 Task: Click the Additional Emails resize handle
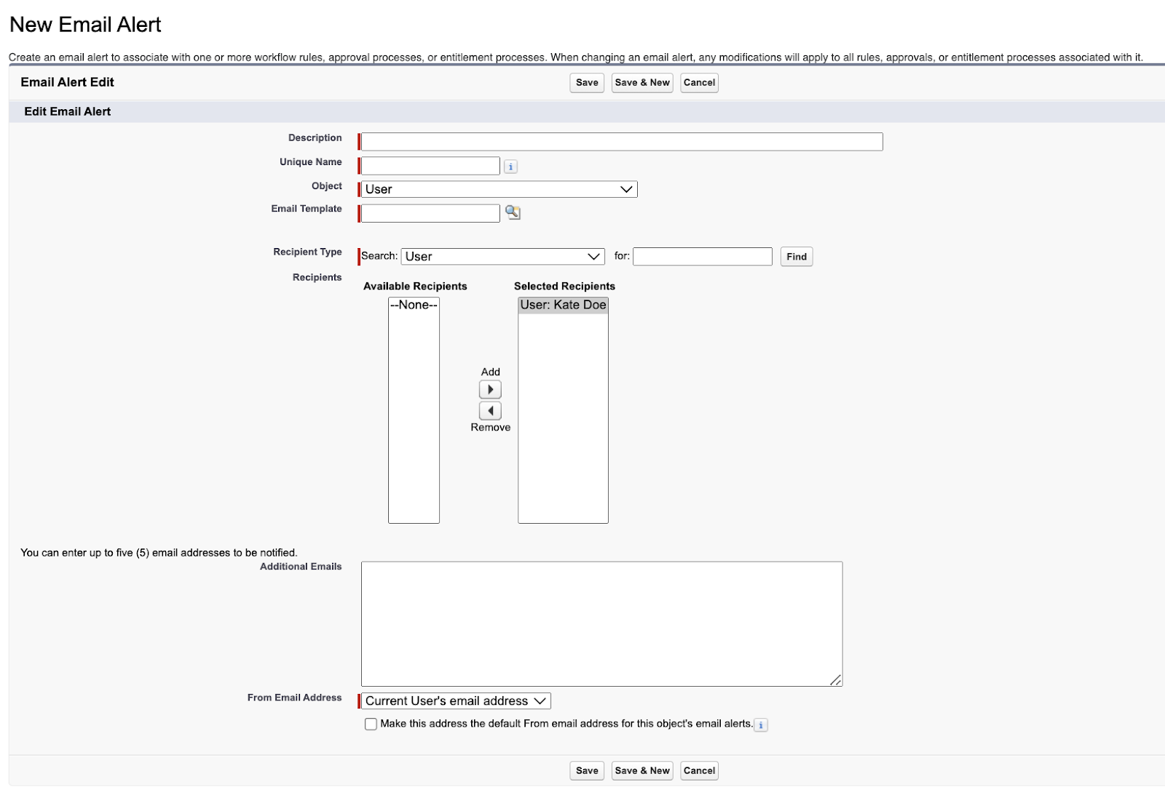(836, 680)
